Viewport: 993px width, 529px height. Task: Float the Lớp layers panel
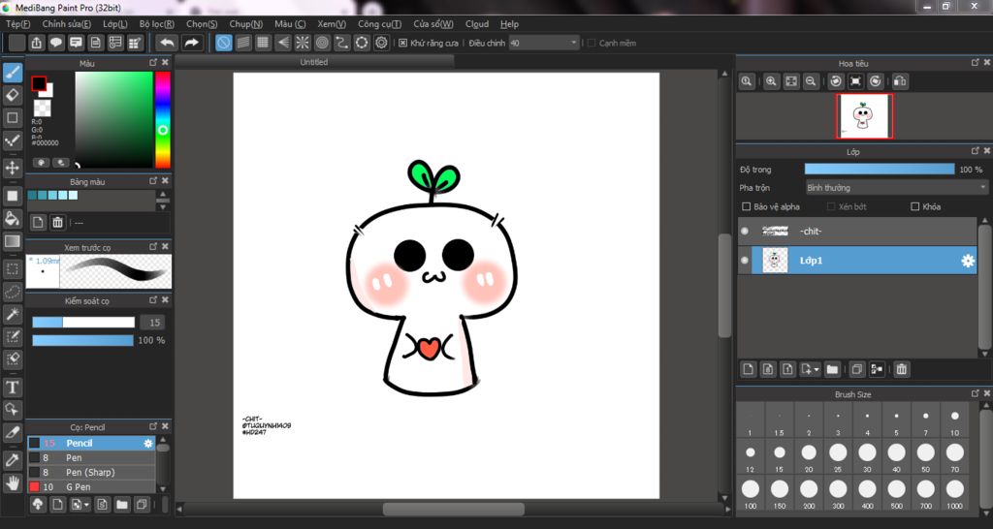click(976, 151)
